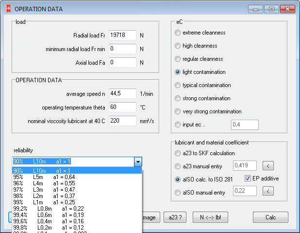Click the Radial load Fr field
This screenshot has width=300, height=233.
tap(122, 36)
